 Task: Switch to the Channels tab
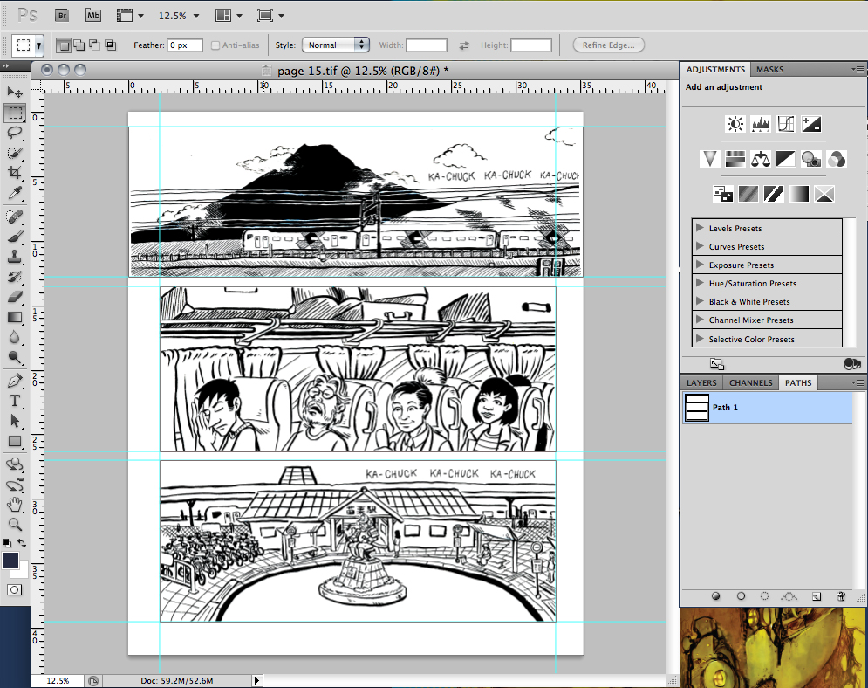click(750, 382)
